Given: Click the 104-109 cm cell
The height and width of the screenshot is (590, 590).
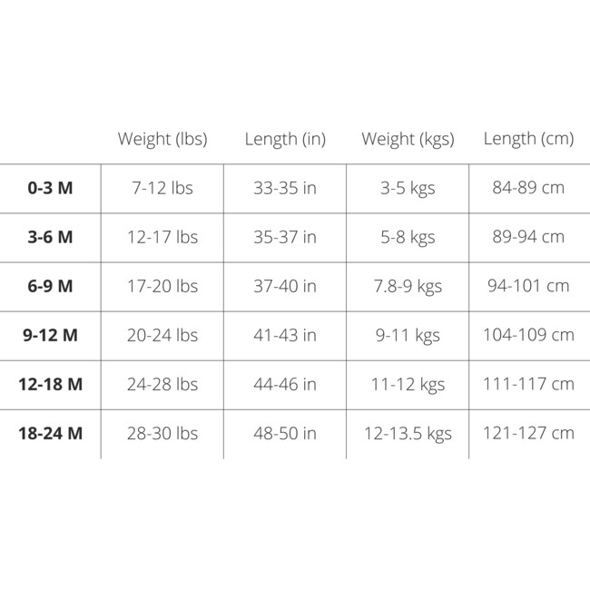Looking at the screenshot, I should [x=528, y=335].
